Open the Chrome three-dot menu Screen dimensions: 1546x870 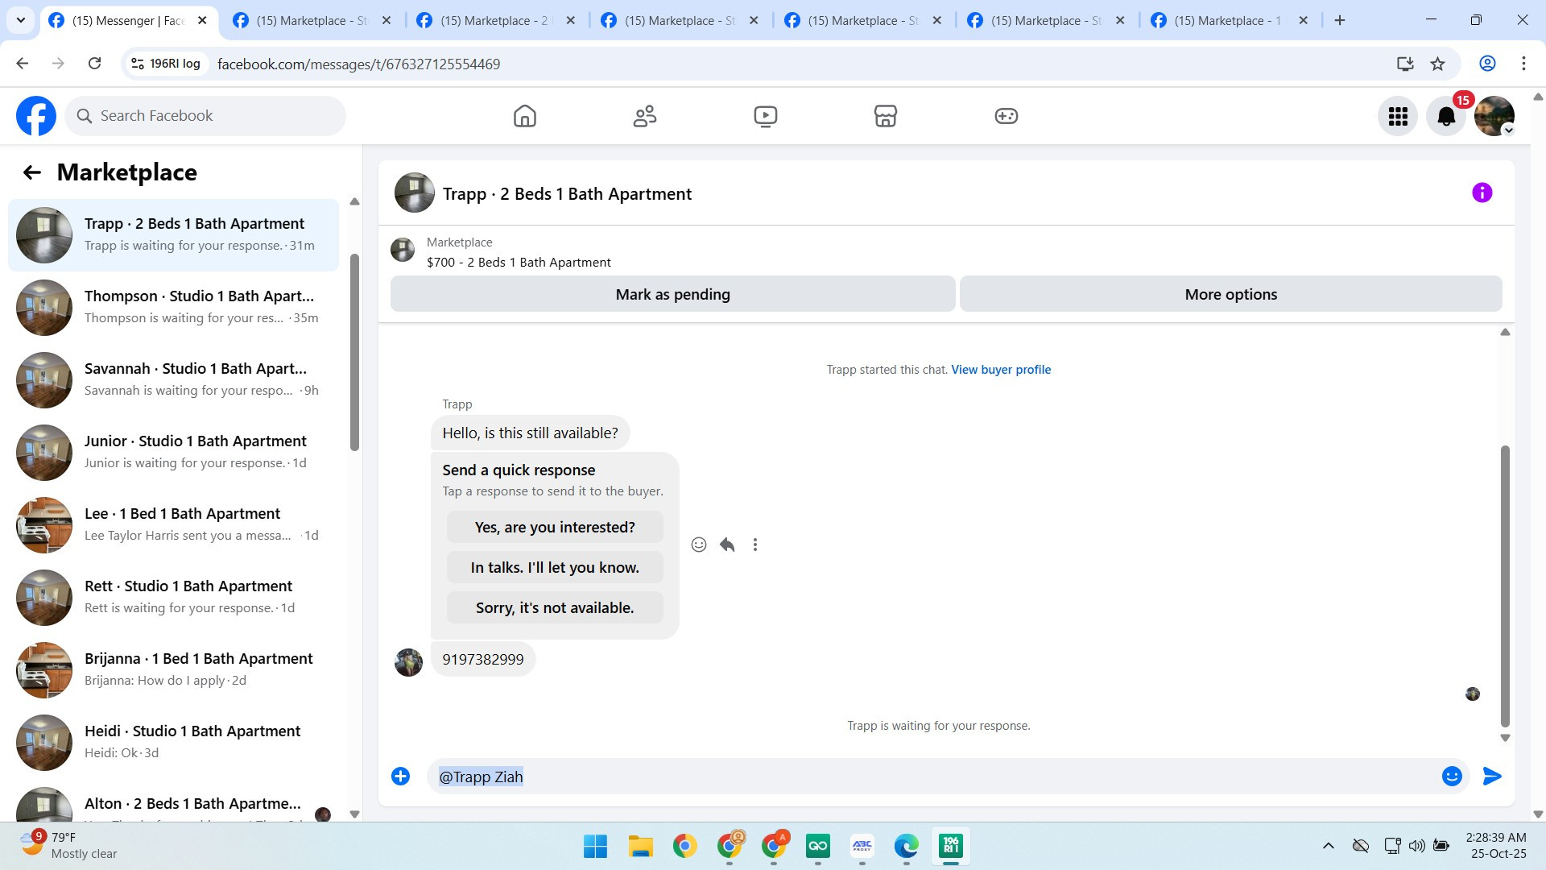click(x=1523, y=64)
